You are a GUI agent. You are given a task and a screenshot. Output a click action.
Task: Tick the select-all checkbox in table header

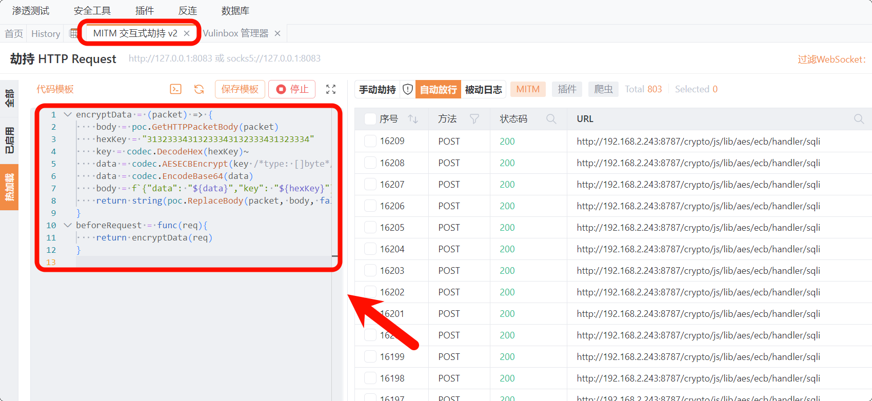(x=370, y=119)
